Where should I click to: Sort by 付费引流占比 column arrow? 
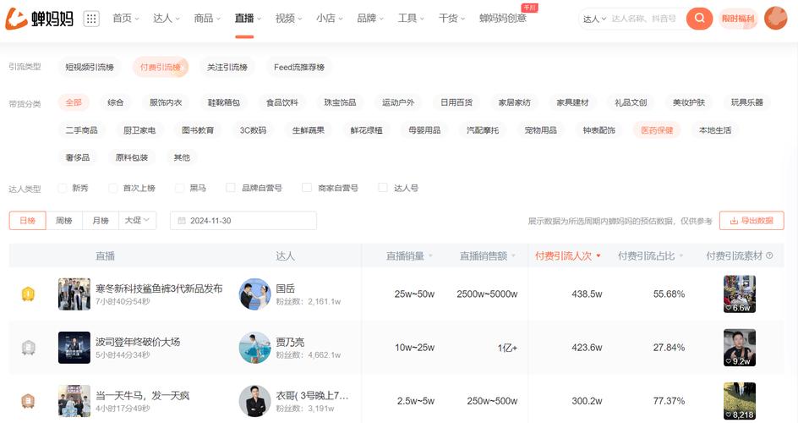click(681, 255)
